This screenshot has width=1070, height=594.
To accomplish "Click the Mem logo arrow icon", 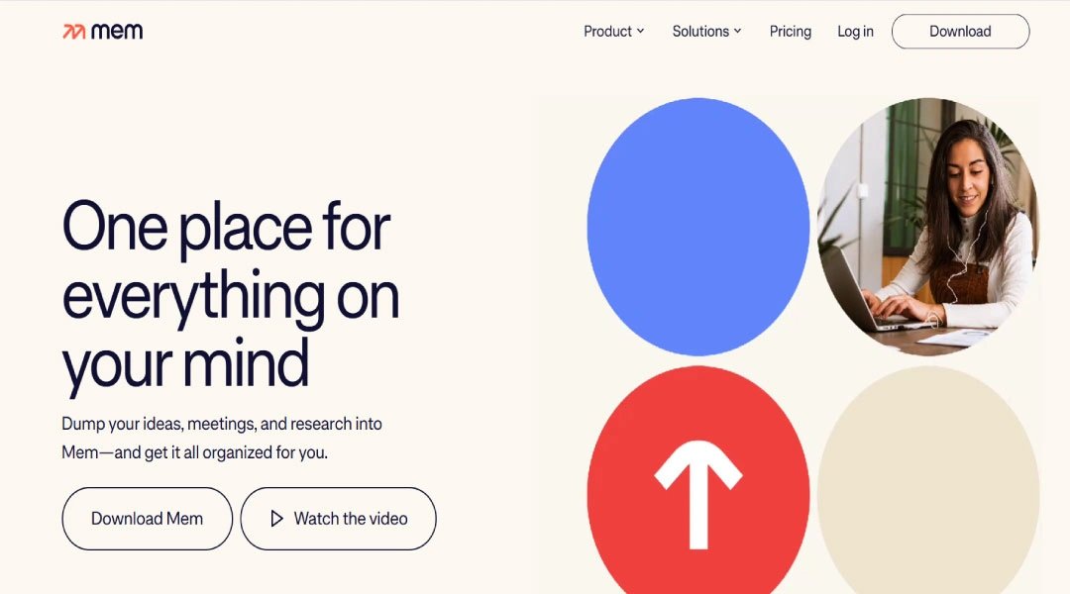I will (x=73, y=32).
